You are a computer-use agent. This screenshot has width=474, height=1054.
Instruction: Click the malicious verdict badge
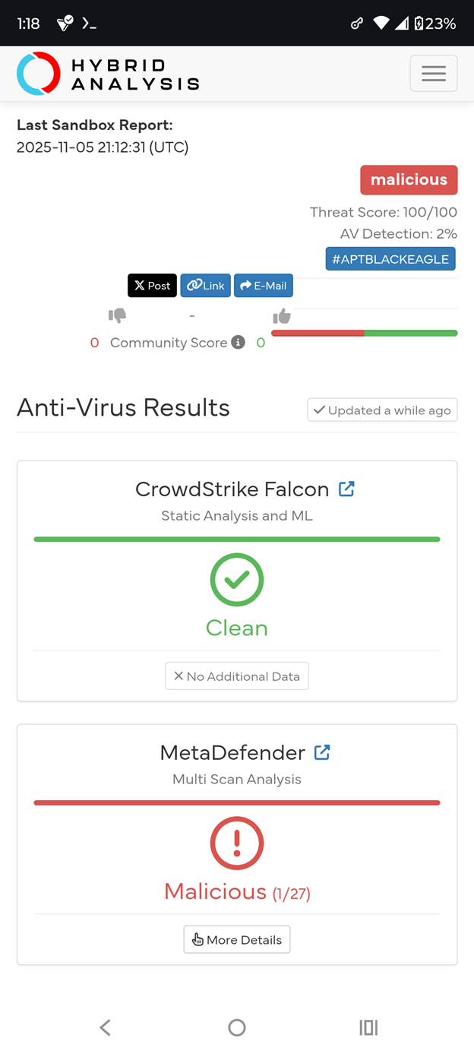coord(409,180)
